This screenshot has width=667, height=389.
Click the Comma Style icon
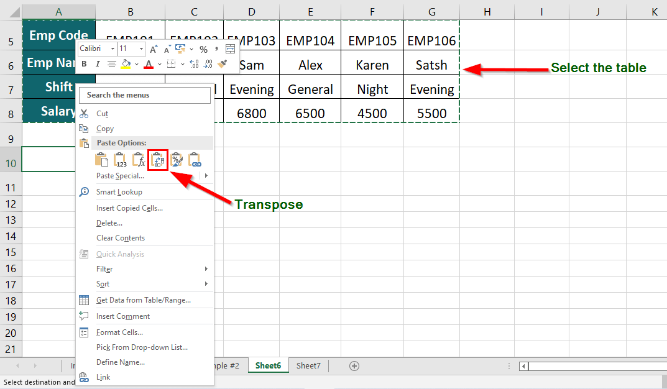[x=216, y=48]
